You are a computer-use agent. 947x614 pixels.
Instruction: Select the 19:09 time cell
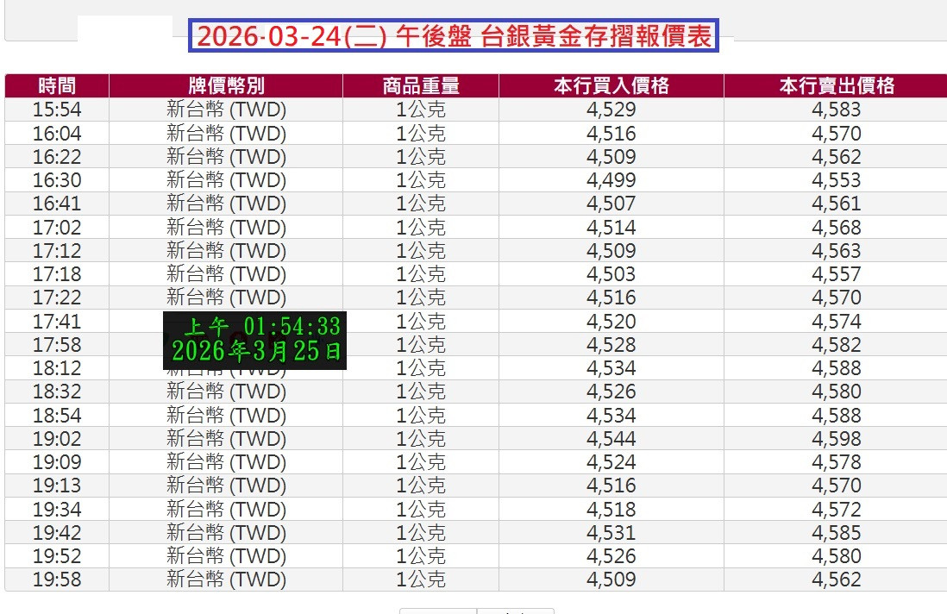click(x=57, y=462)
